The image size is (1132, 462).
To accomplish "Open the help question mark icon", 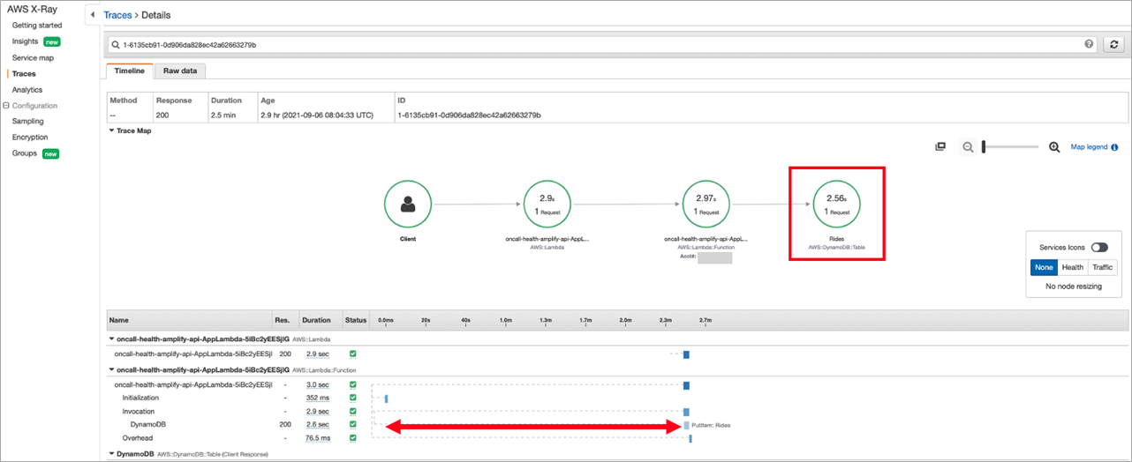I will (x=1090, y=44).
